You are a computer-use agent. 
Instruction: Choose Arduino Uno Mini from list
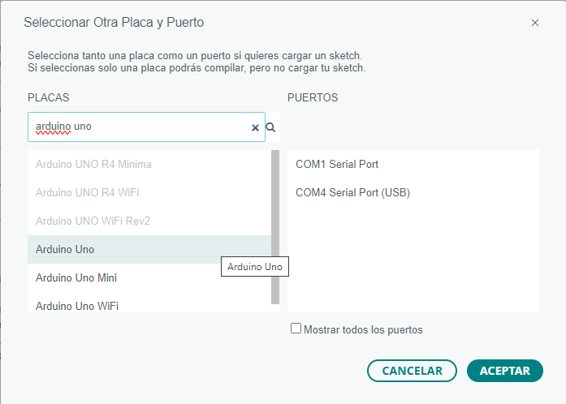tap(76, 277)
